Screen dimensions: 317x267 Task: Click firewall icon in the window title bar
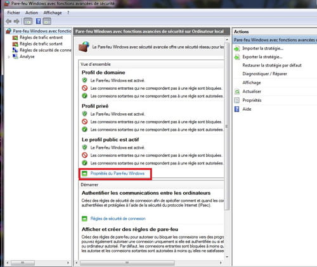pyautogui.click(x=7, y=4)
